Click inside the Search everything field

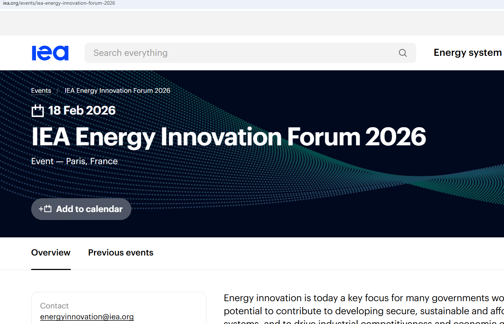point(181,53)
